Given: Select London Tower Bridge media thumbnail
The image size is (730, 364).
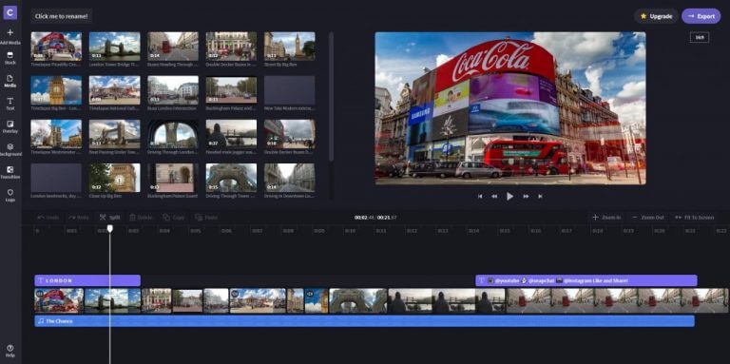Looking at the screenshot, I should [114, 46].
